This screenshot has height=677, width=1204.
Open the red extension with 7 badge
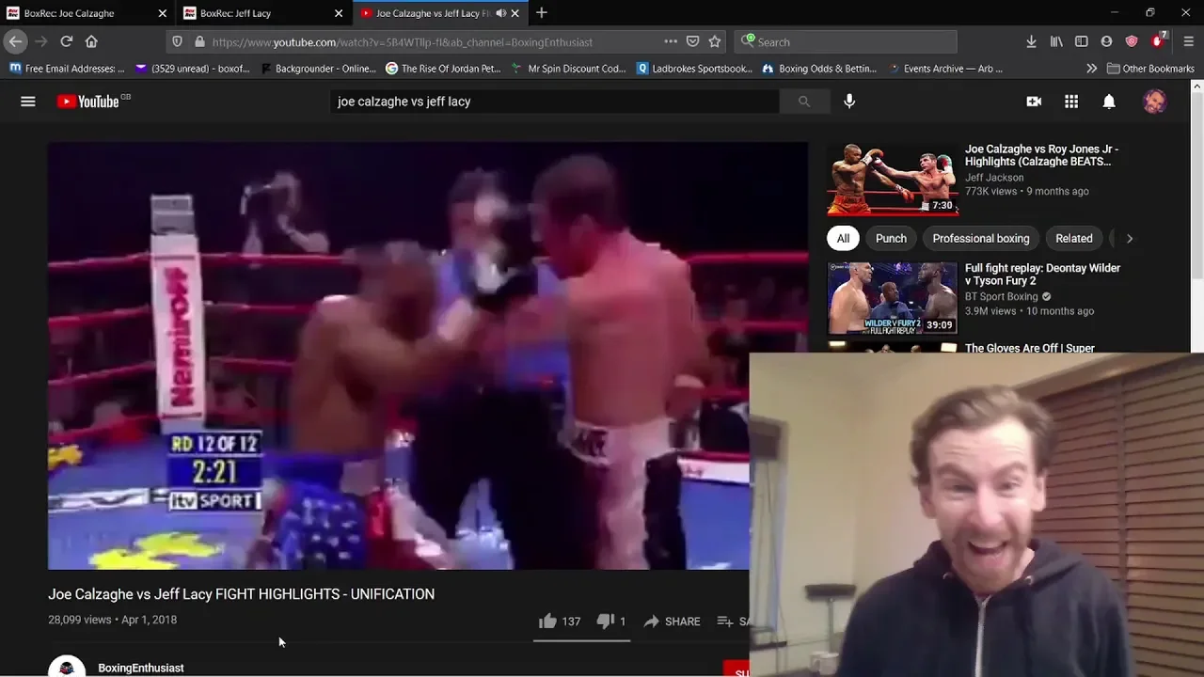tap(1160, 40)
